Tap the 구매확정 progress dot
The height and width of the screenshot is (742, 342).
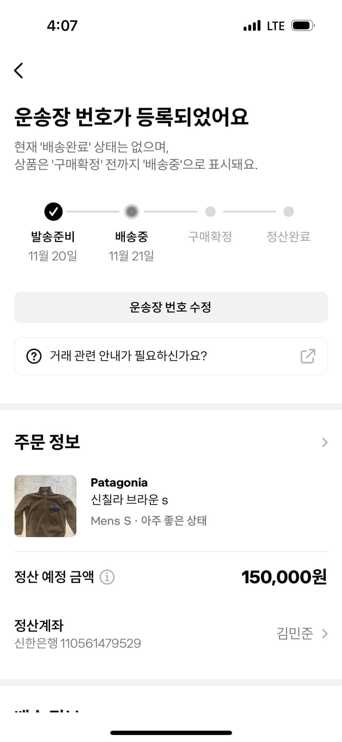point(210,211)
